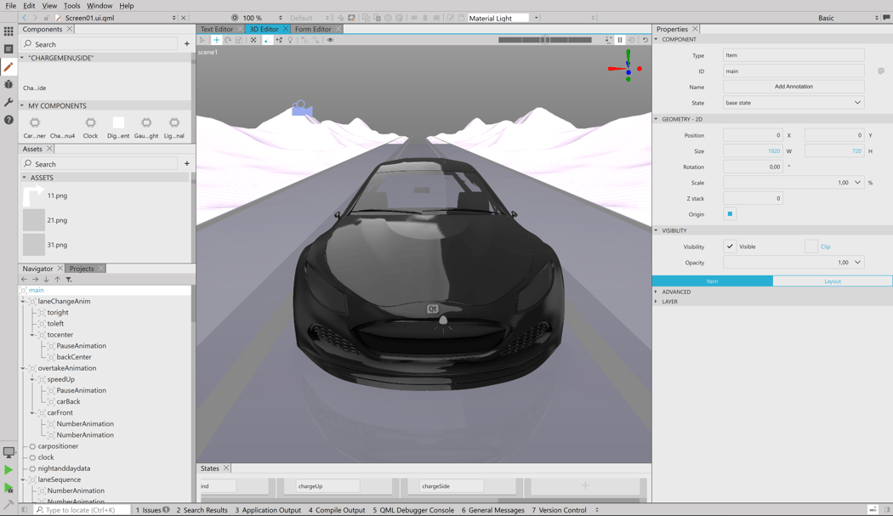Start the project with the green Run icon

pyautogui.click(x=8, y=469)
